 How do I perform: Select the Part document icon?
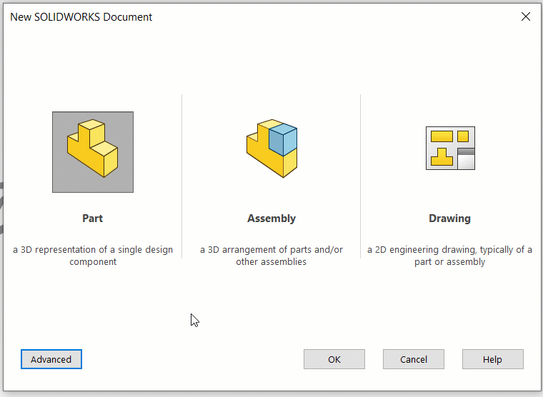(x=93, y=152)
